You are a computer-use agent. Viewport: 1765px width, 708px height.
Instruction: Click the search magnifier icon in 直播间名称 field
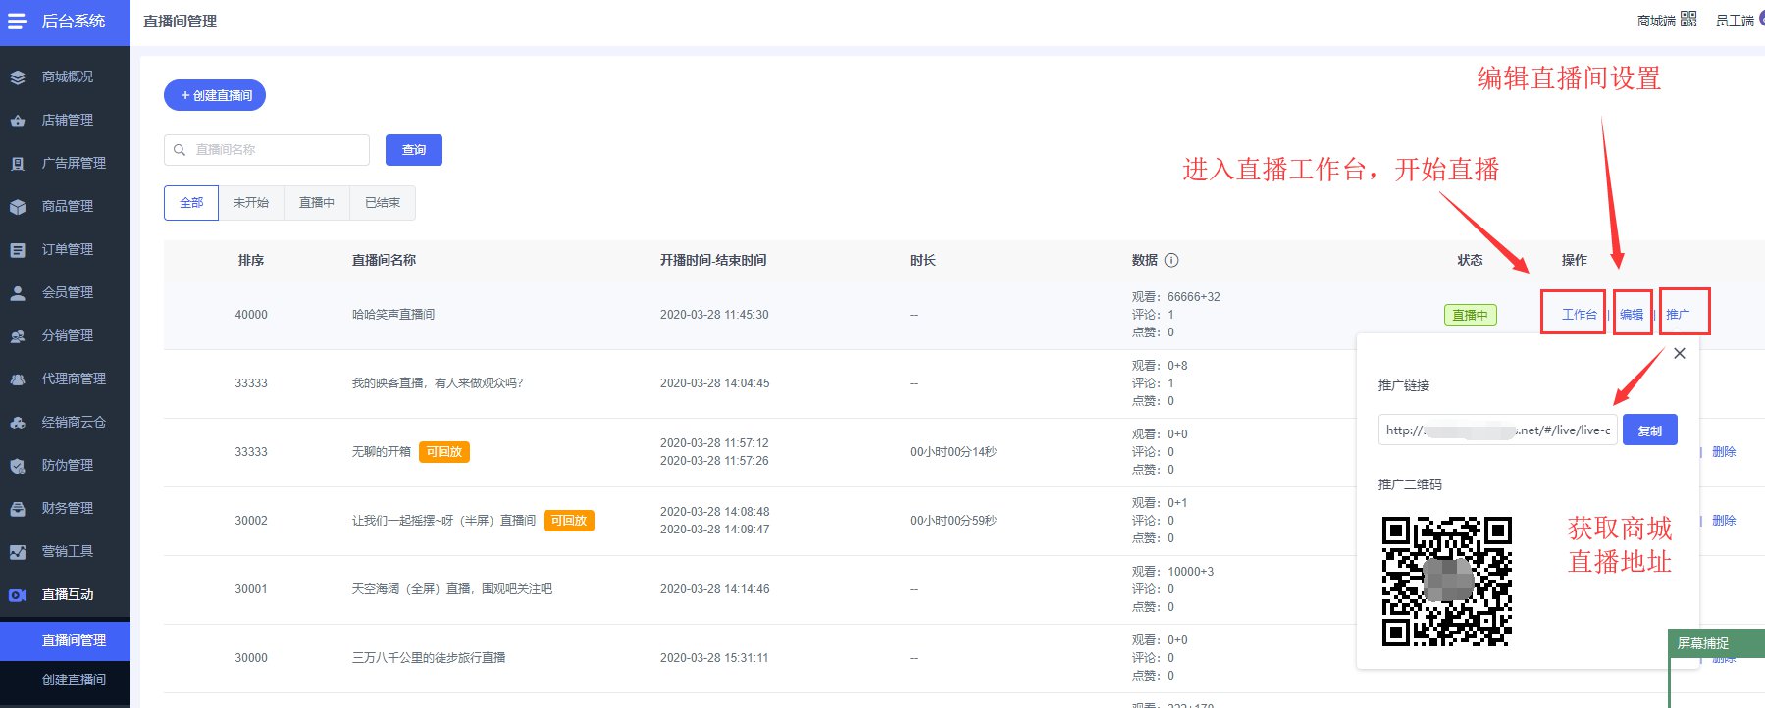click(180, 150)
